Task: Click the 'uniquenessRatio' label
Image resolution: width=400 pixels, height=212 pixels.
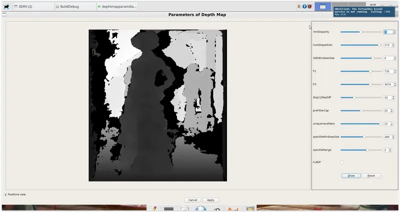Action: pyautogui.click(x=323, y=123)
